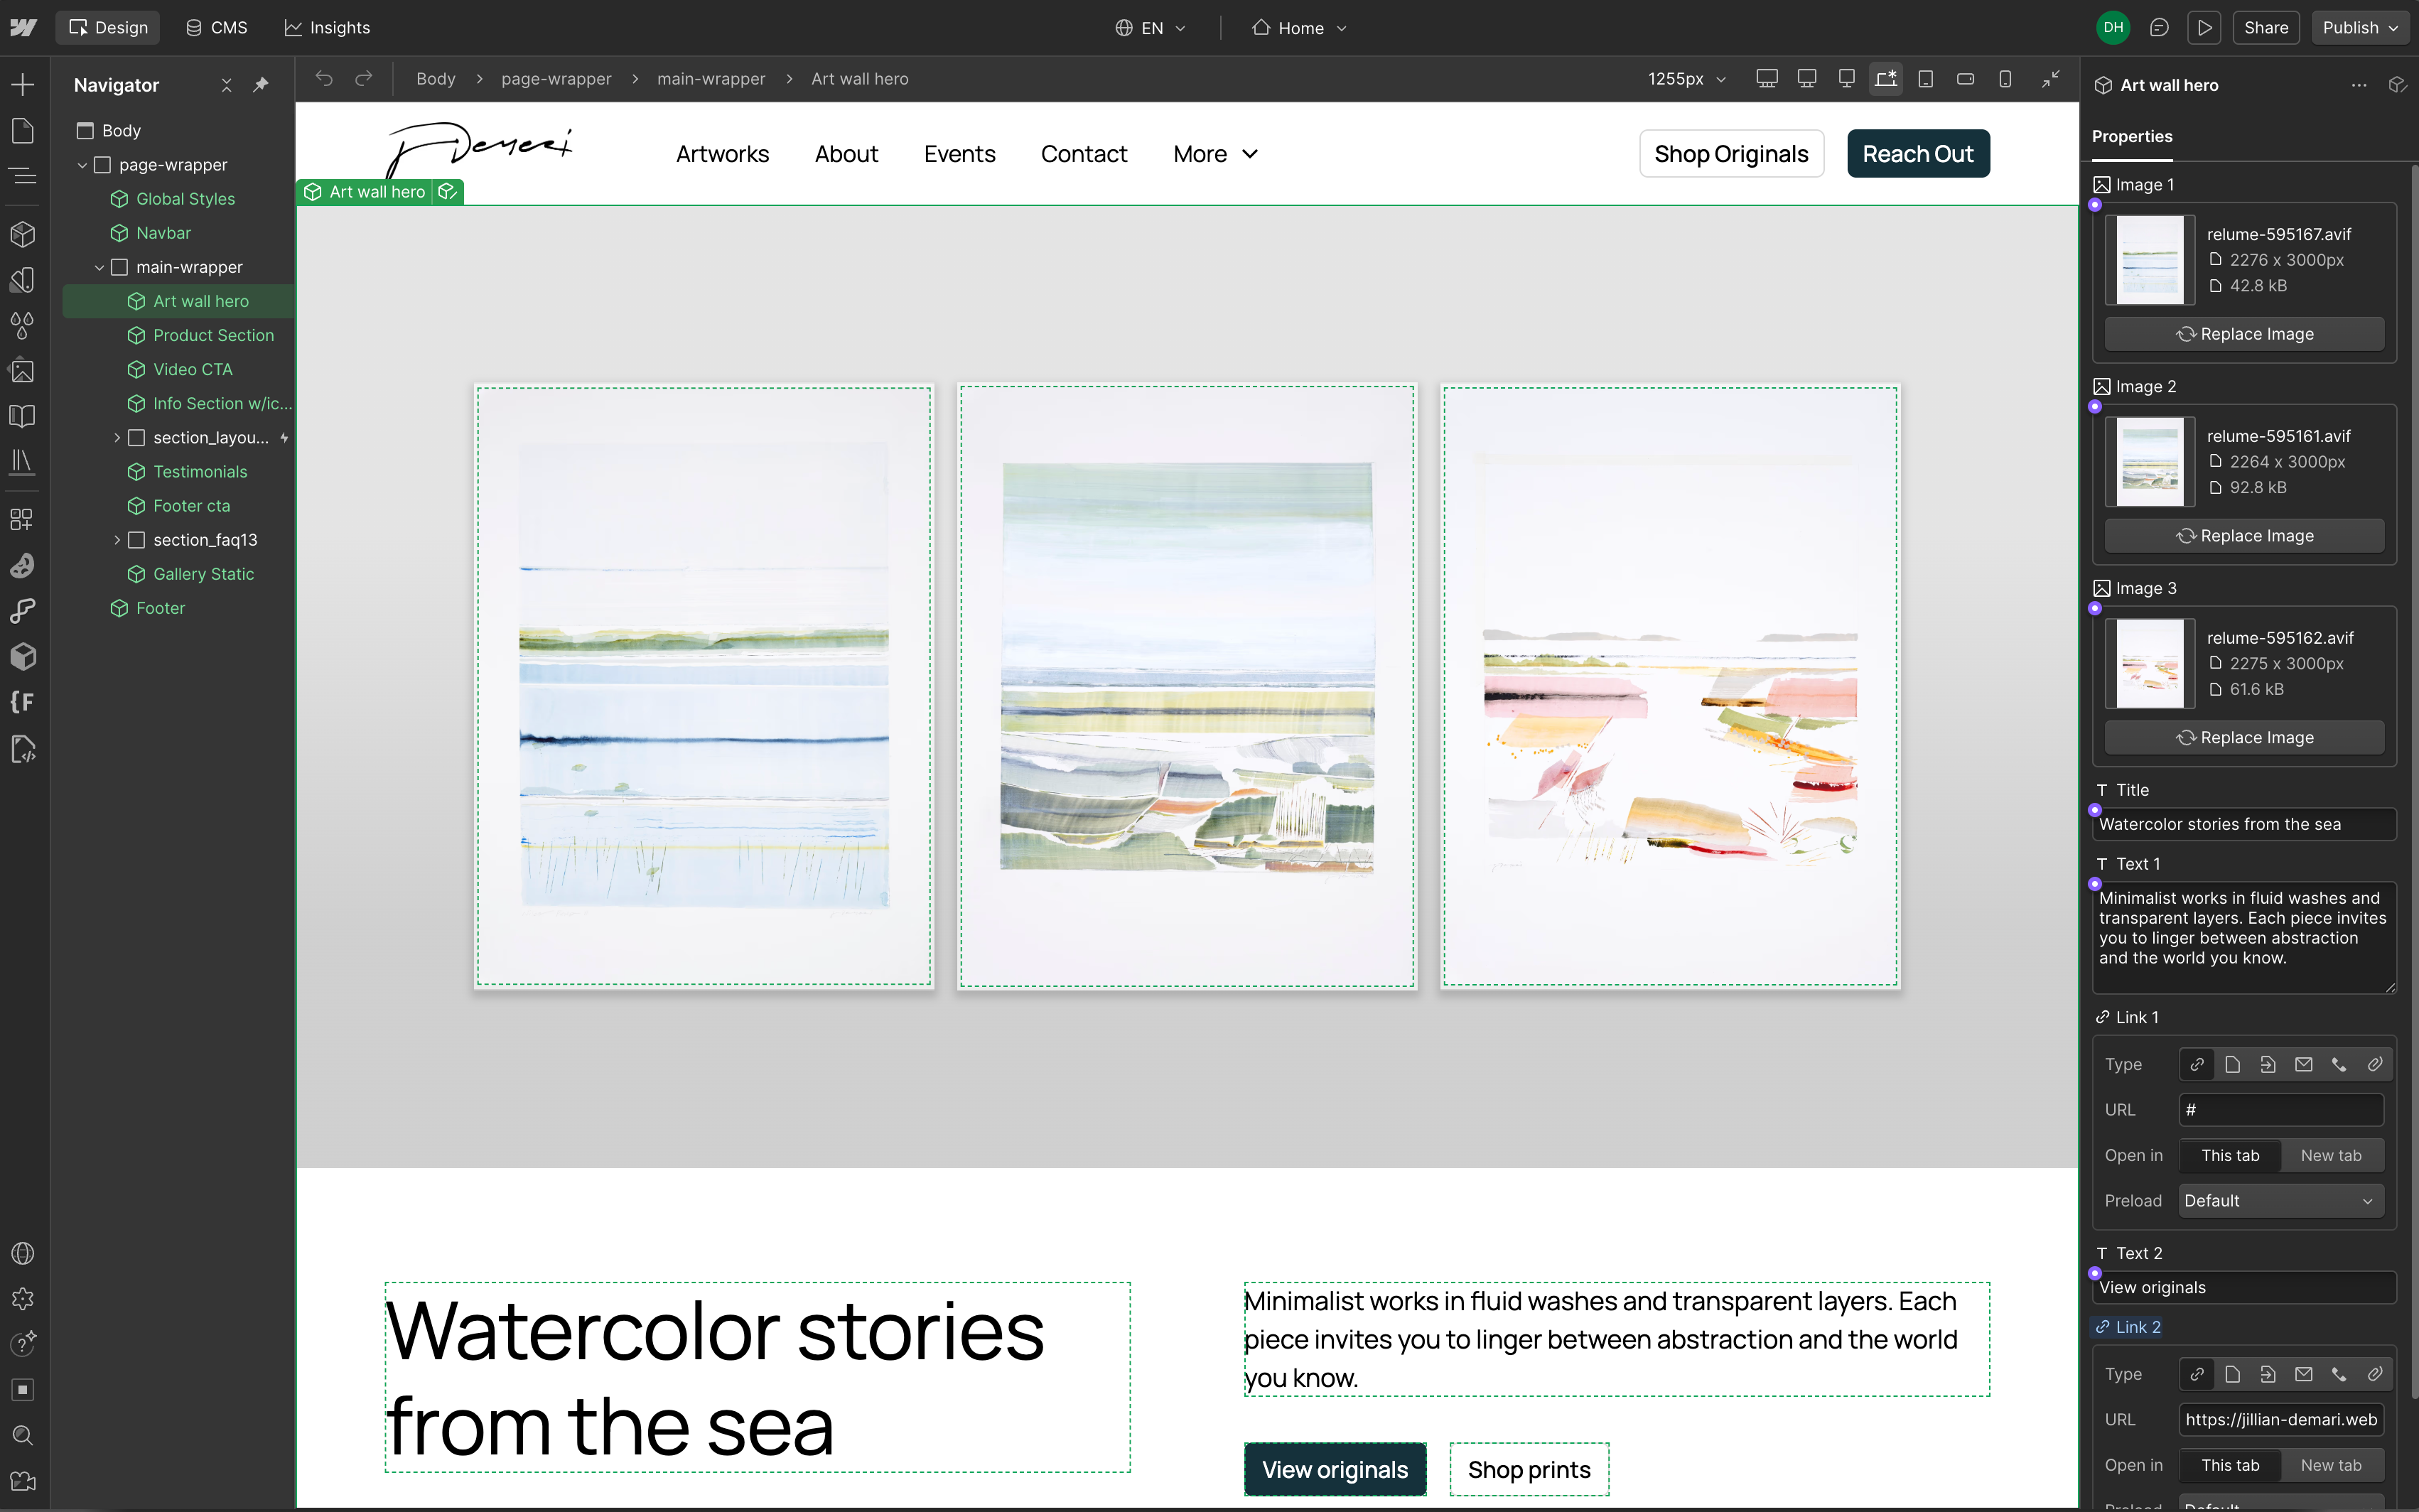
Task: Open the open-book icon panel in sidebar
Action: click(22, 416)
